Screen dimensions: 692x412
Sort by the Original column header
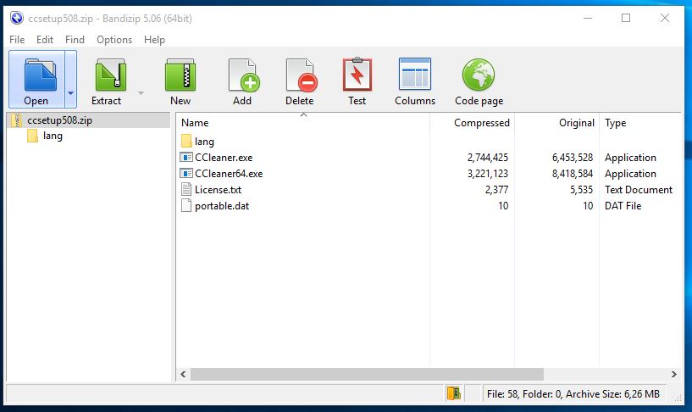(x=557, y=123)
